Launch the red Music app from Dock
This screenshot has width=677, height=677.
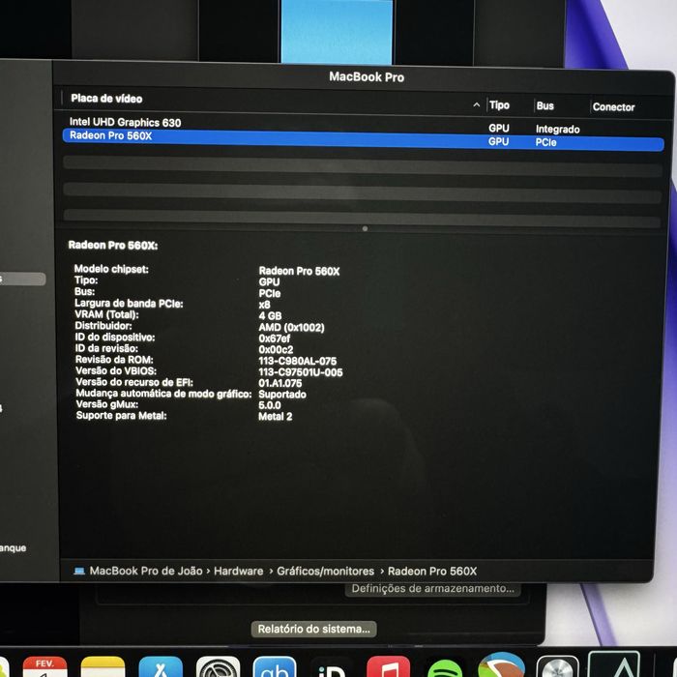click(x=388, y=666)
